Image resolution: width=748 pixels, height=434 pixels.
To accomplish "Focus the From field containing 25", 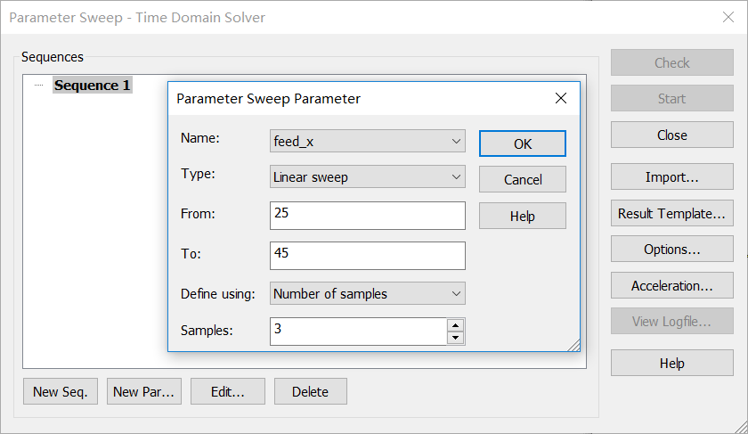I will tap(367, 216).
